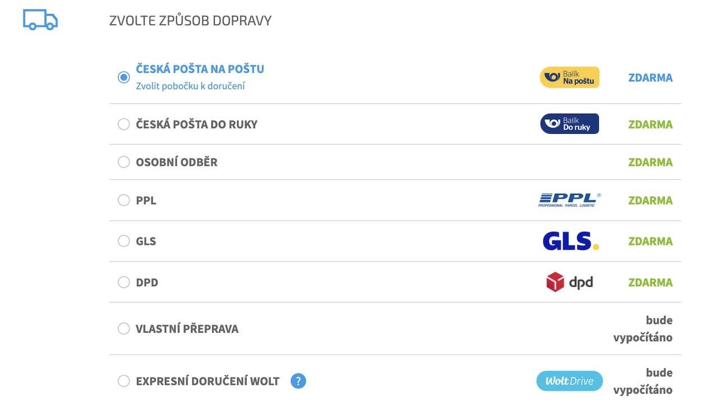
Task: Open Zvolit pobočku k doručení link
Action: (191, 86)
